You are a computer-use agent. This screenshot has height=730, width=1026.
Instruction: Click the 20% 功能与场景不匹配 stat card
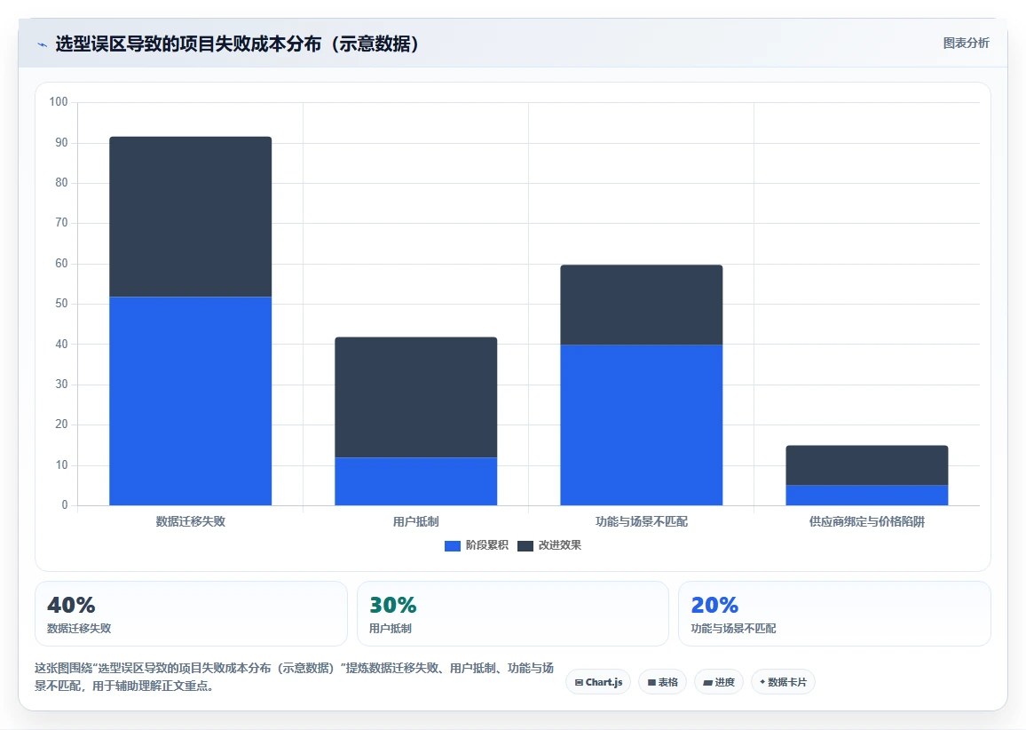point(834,614)
